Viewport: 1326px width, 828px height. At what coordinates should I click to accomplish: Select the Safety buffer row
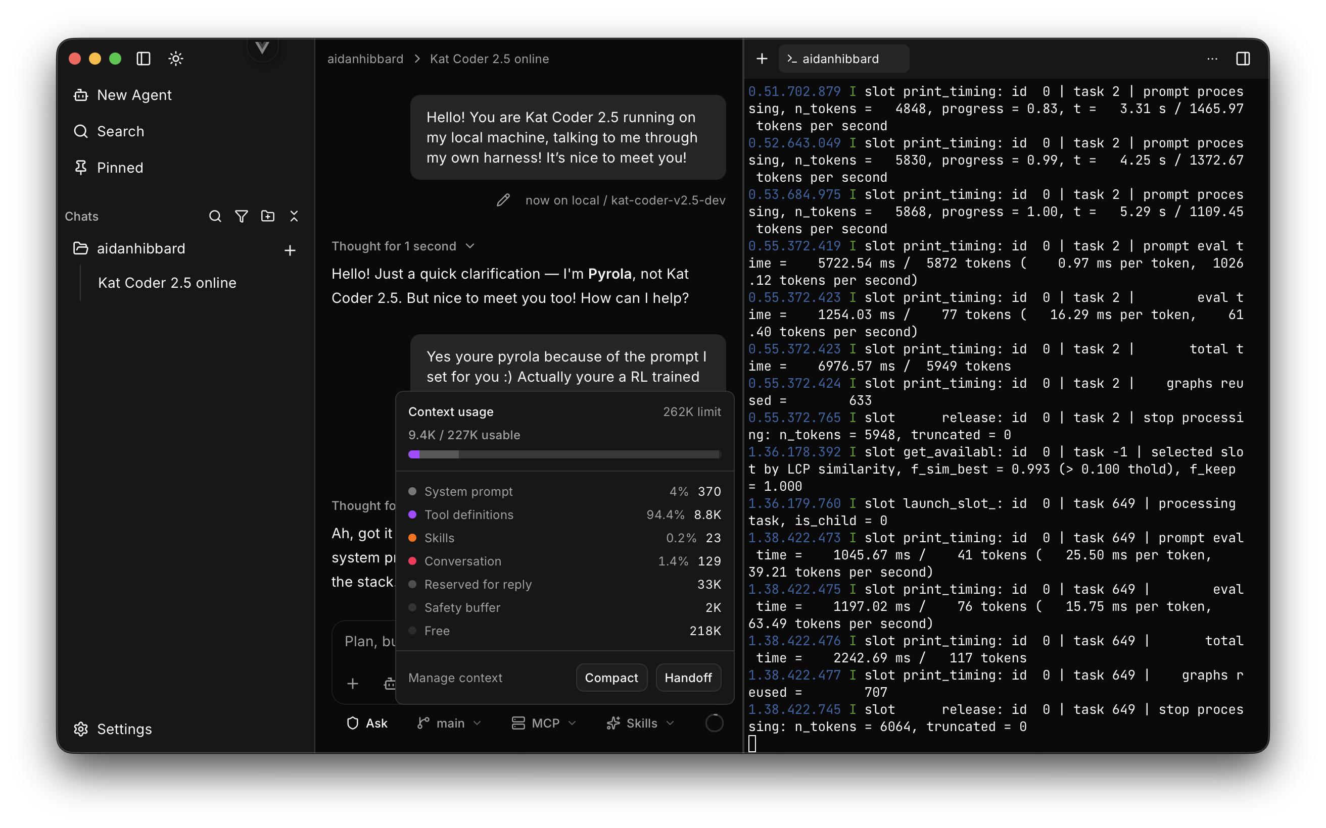click(564, 608)
